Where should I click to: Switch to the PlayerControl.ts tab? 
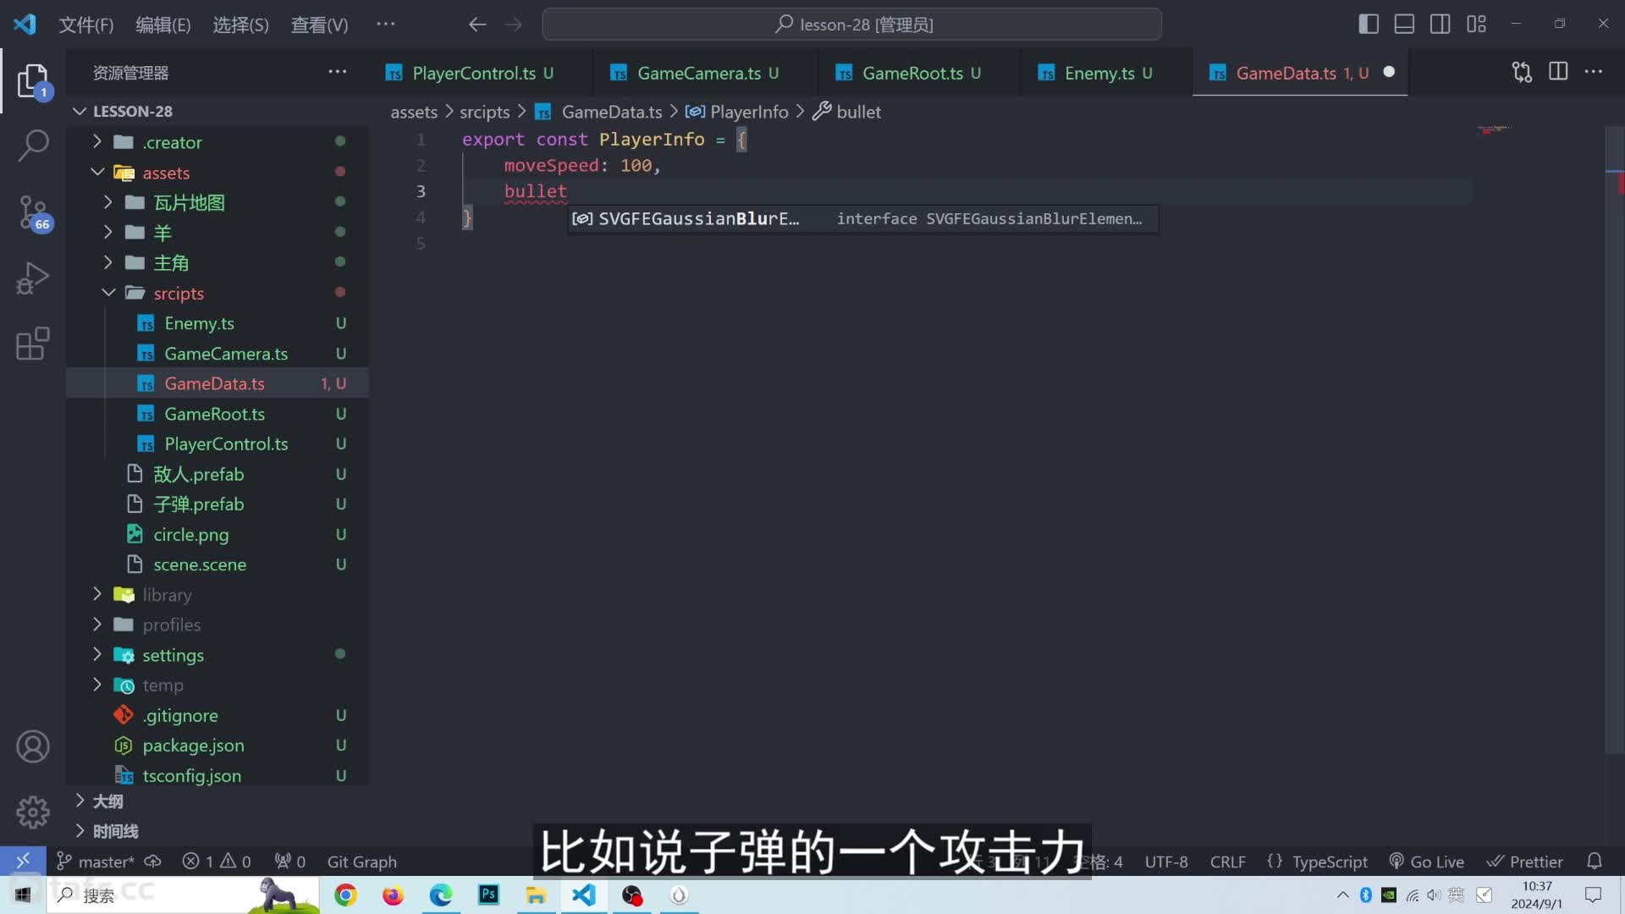482,73
